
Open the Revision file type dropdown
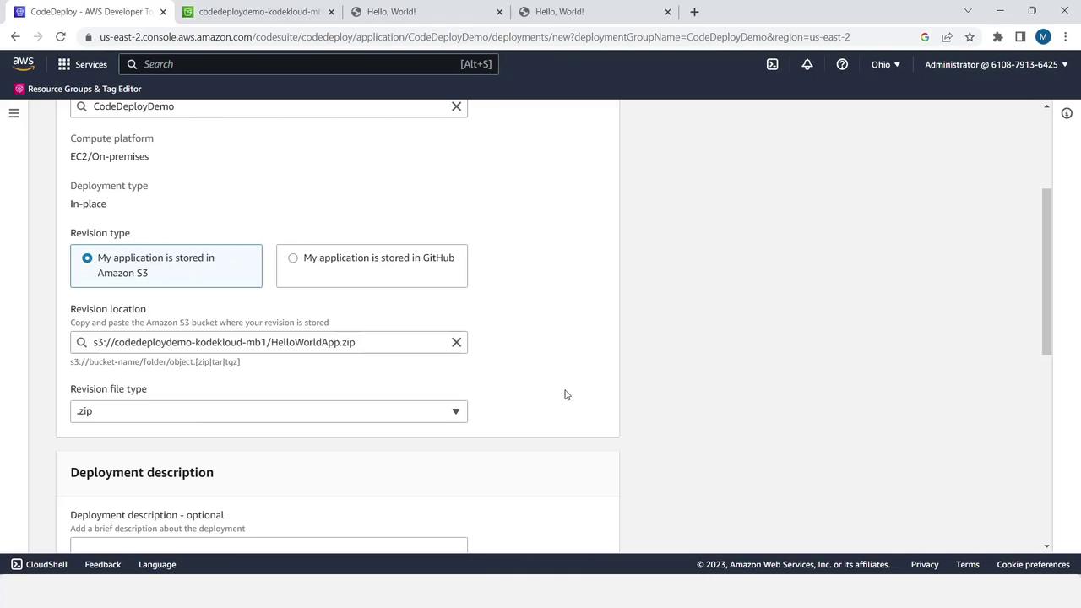click(269, 411)
